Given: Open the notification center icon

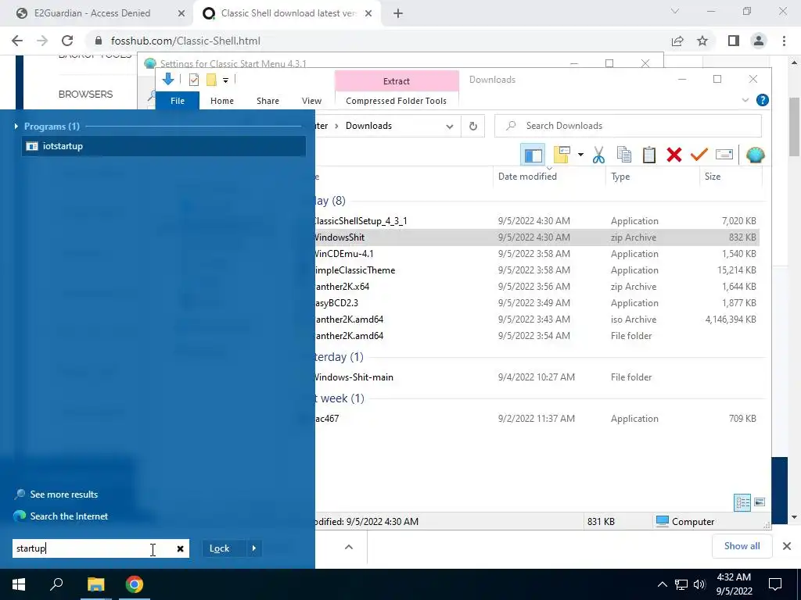Looking at the screenshot, I should click(x=775, y=584).
